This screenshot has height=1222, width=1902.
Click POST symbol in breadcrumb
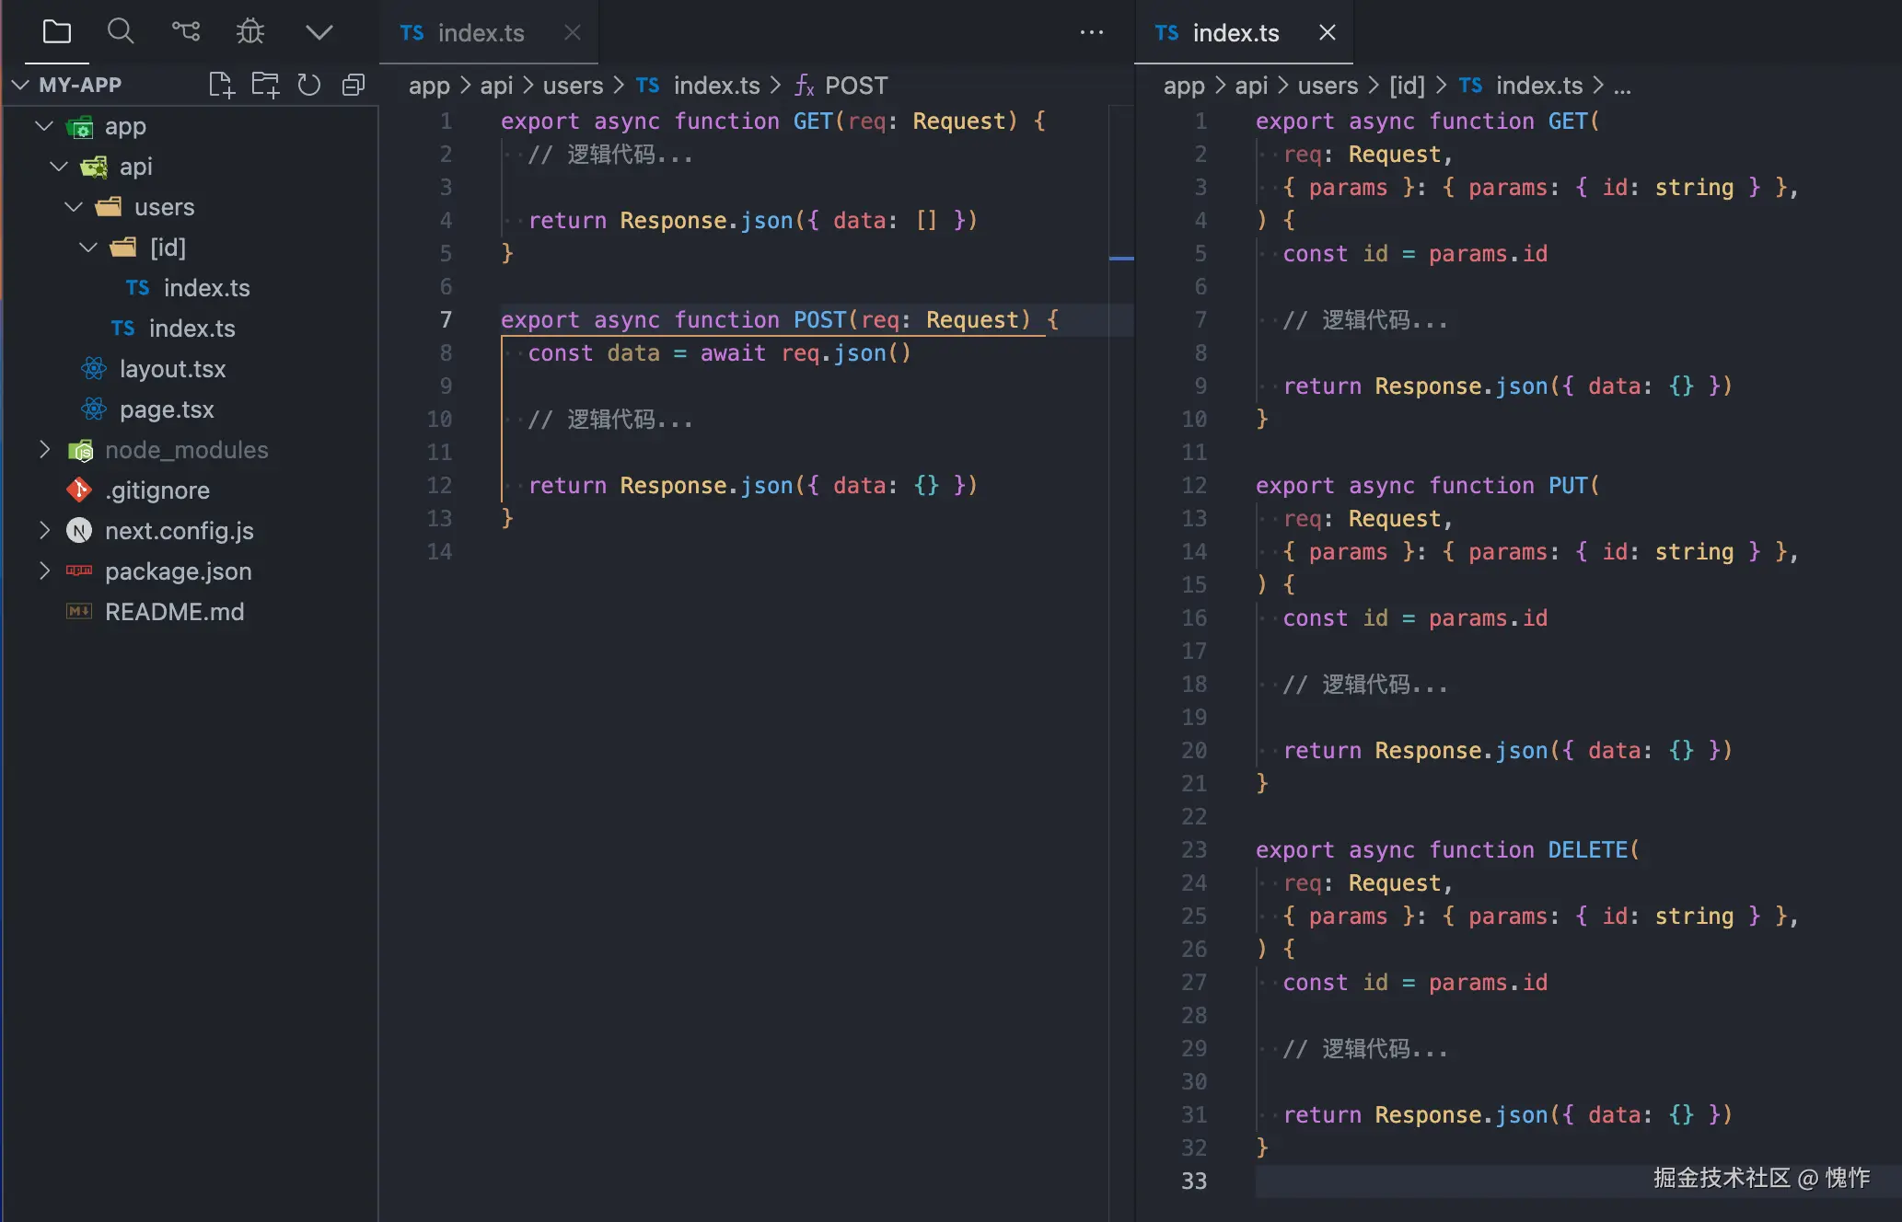pos(855,86)
